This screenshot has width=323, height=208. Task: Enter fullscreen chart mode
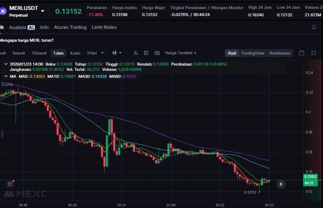pos(313,53)
